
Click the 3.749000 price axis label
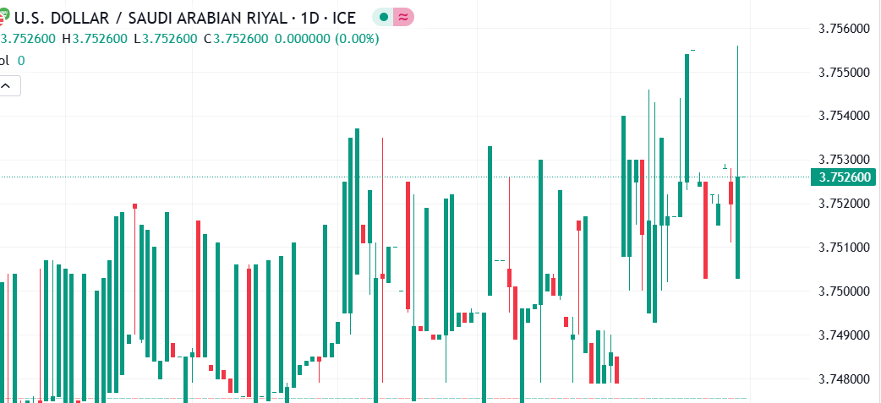[845, 335]
